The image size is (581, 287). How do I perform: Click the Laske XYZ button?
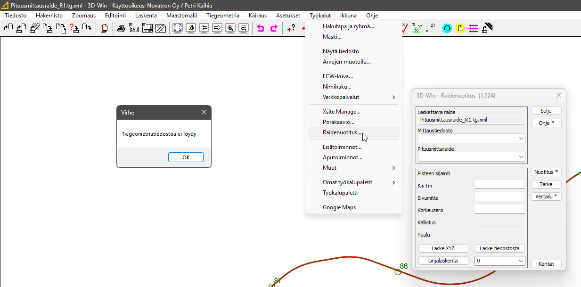[x=443, y=248]
